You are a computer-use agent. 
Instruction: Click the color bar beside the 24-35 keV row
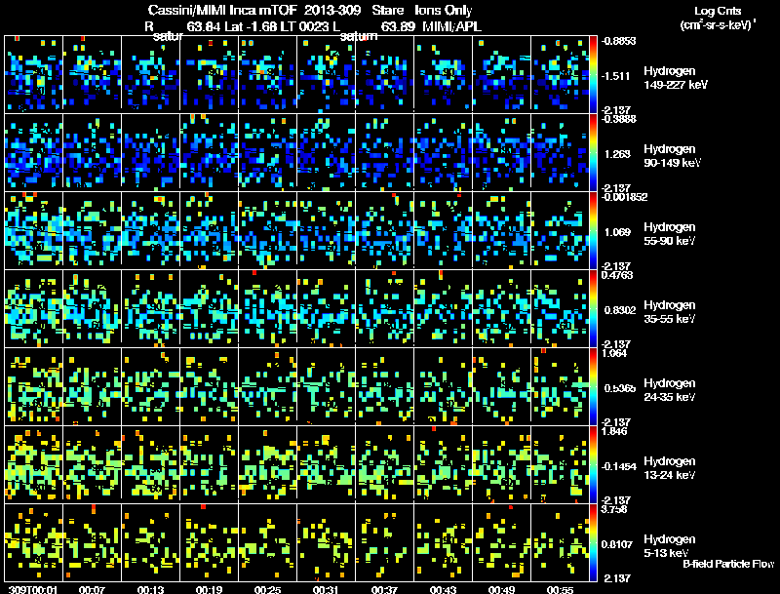click(x=593, y=386)
